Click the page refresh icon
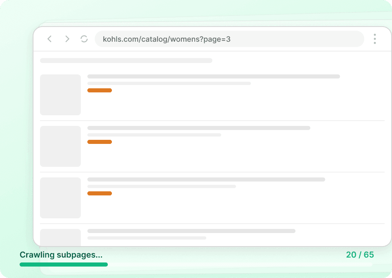This screenshot has width=392, height=278. [x=84, y=39]
